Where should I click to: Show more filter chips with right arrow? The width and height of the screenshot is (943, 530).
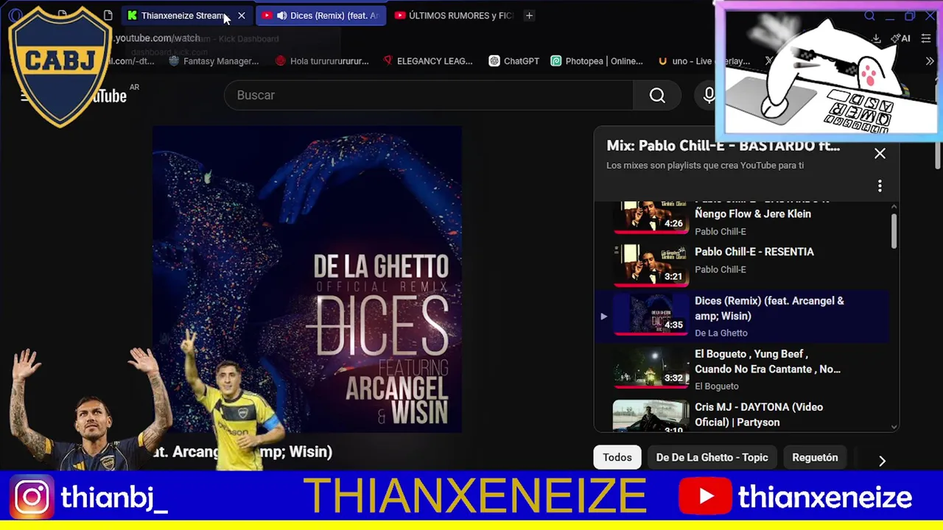pos(882,461)
